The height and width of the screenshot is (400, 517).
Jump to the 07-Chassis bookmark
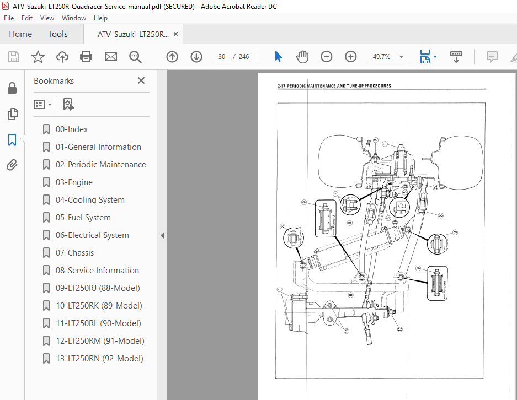74,253
